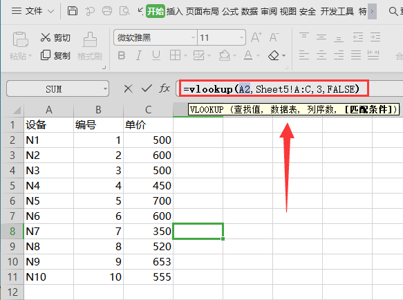Image resolution: width=403 pixels, height=300 pixels.
Task: Click the Save icon in quick toolbar
Action: click(72, 11)
